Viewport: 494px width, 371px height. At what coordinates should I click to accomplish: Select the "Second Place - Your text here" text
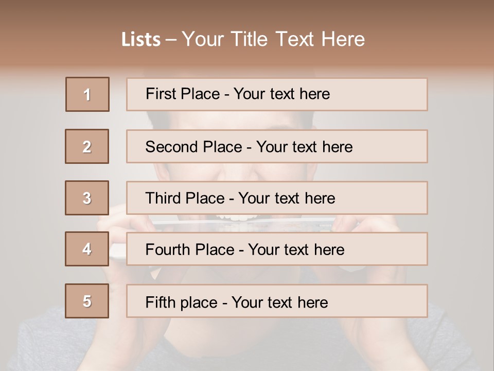[x=249, y=147]
